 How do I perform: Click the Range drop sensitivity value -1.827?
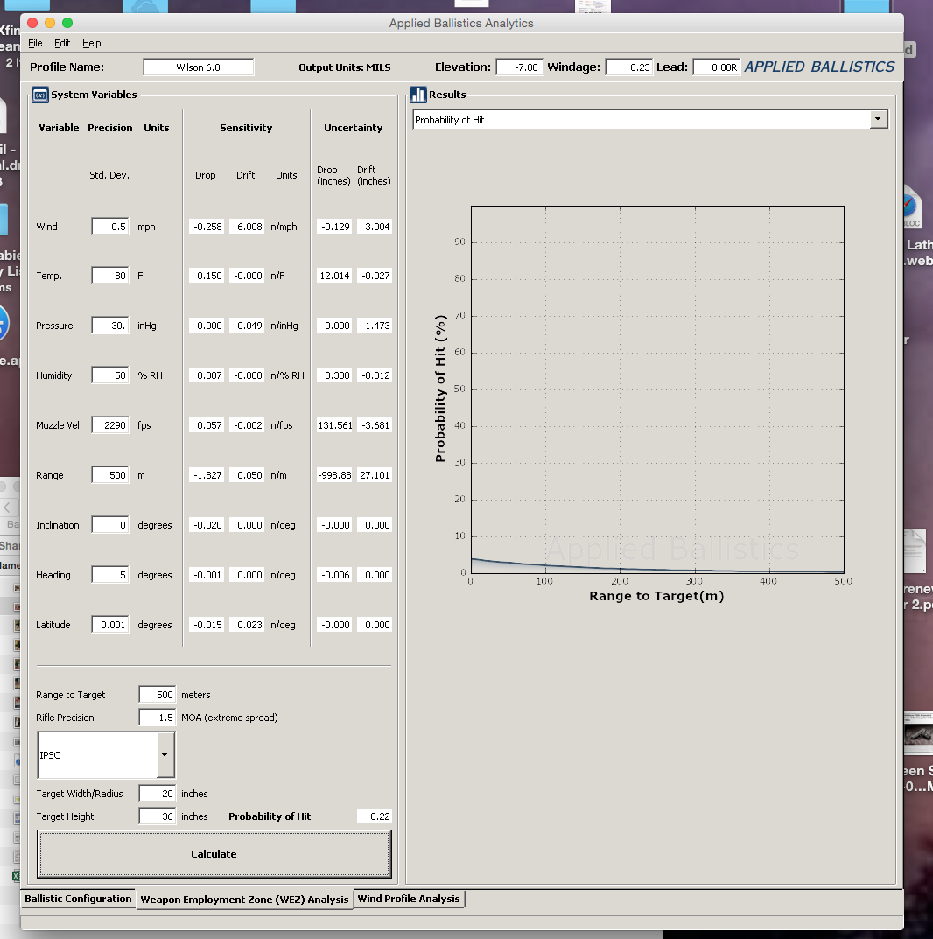coord(207,475)
